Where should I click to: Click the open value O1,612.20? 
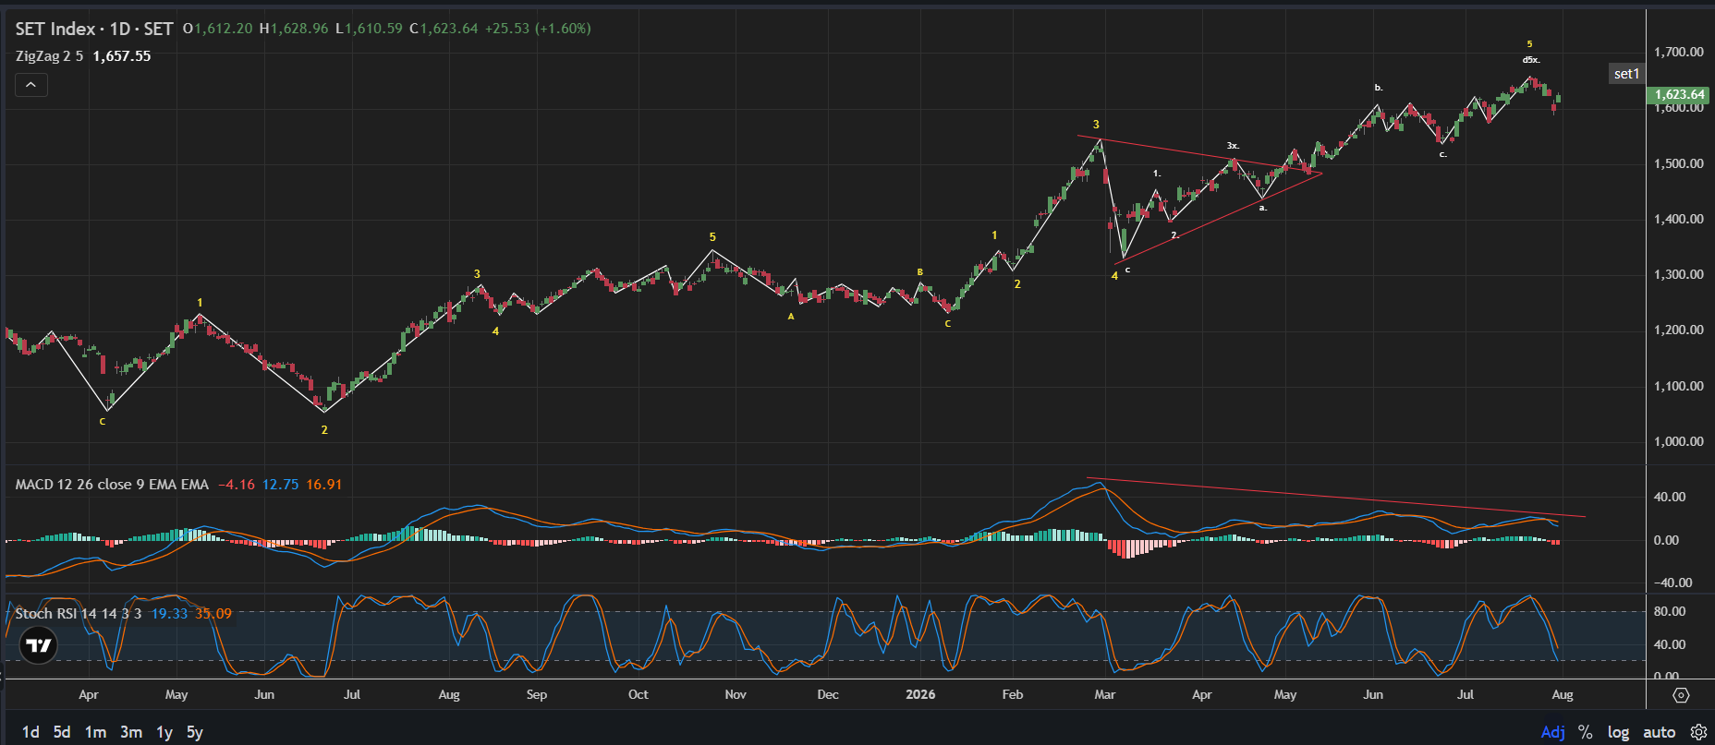217,29
